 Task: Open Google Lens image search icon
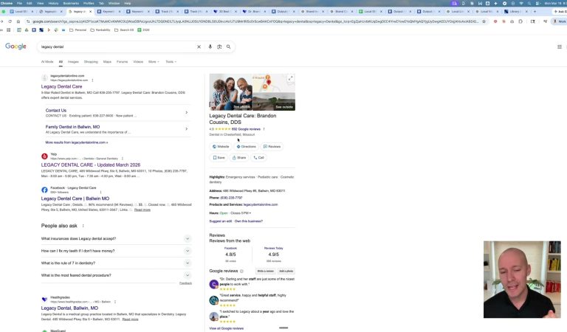[219, 46]
